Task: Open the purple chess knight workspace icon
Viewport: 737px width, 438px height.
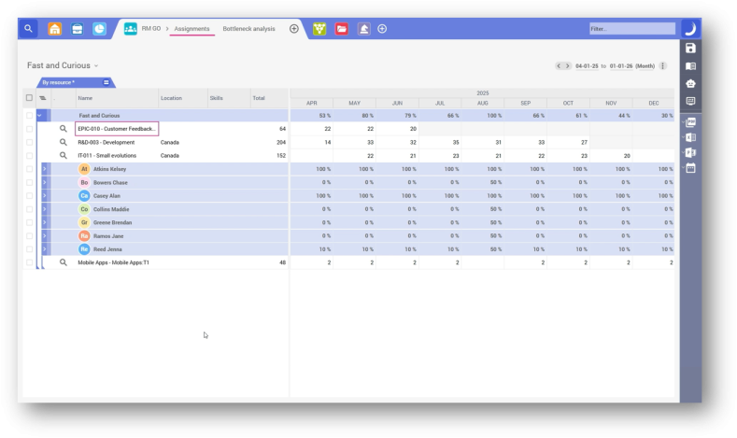Action: 363,29
